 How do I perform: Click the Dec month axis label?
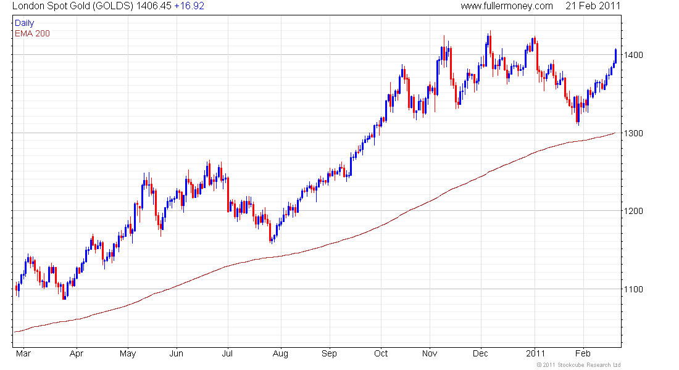coord(480,353)
